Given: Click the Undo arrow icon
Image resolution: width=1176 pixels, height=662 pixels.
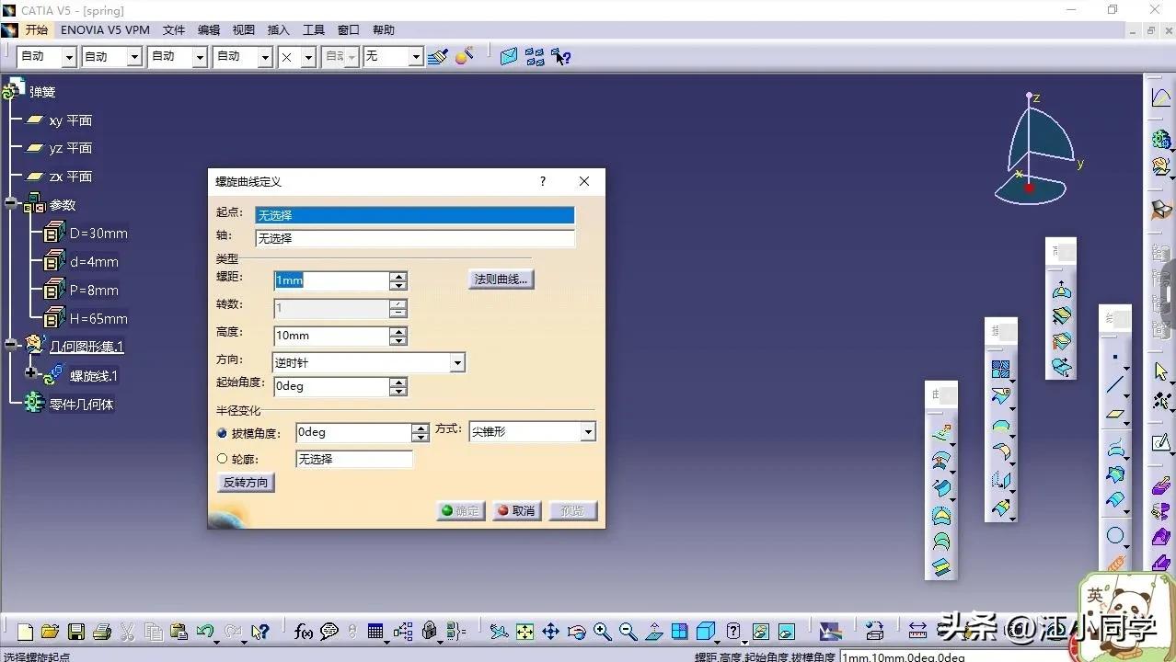Looking at the screenshot, I should pos(205,632).
